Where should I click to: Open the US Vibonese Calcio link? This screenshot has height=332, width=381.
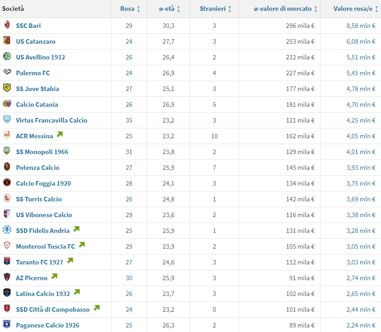(x=44, y=215)
